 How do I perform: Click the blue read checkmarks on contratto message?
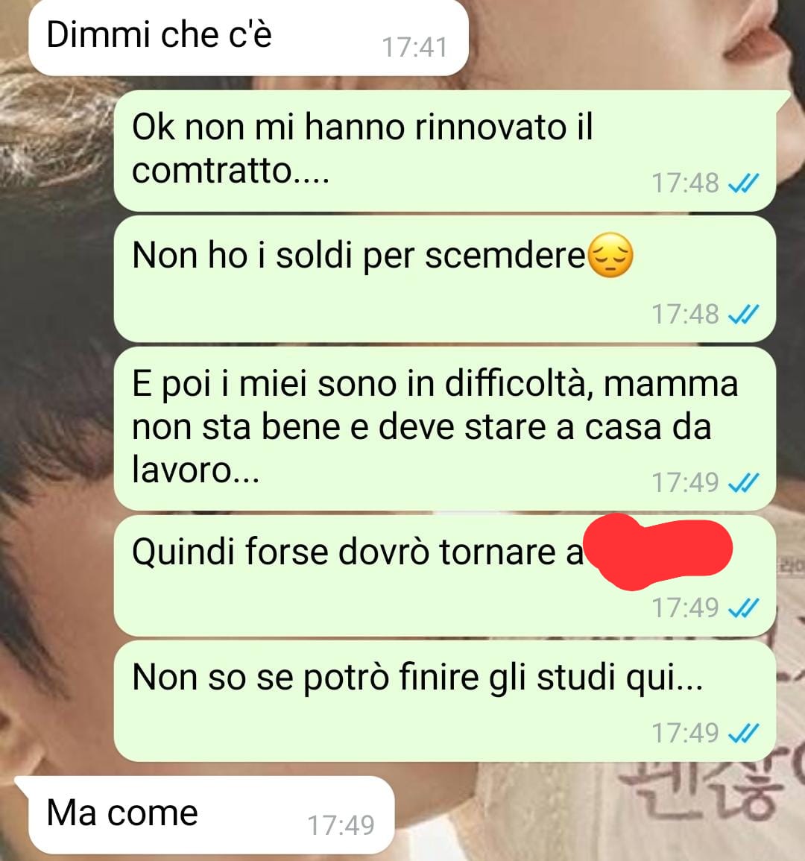pyautogui.click(x=743, y=183)
